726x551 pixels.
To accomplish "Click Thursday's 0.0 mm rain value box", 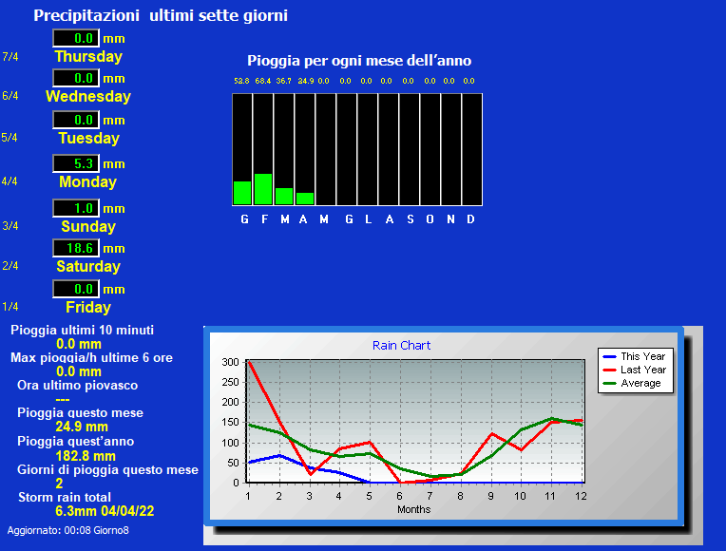I will click(x=76, y=38).
